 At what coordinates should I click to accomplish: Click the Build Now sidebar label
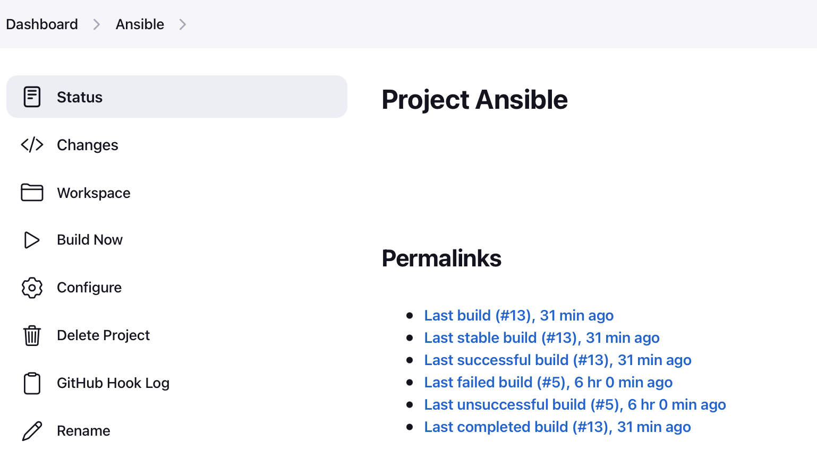point(89,240)
